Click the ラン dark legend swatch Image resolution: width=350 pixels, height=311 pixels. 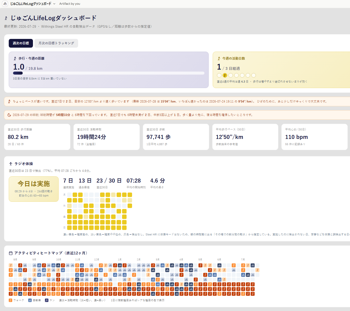47,300
